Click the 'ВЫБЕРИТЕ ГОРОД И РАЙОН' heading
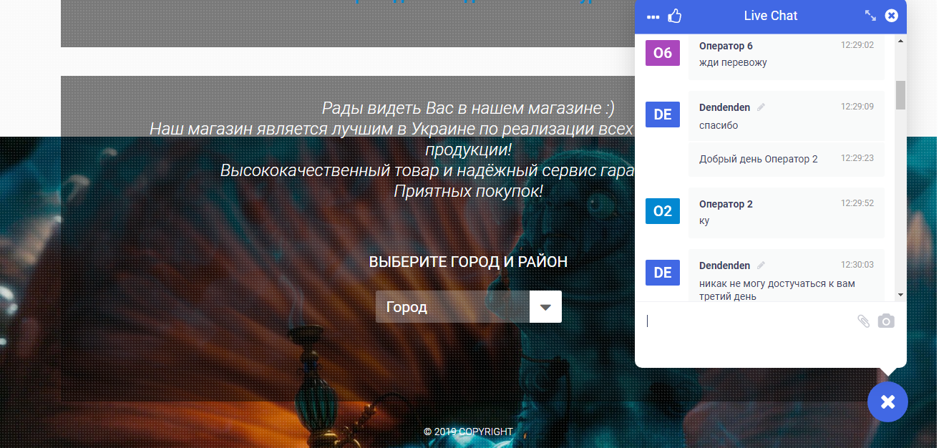949x448 pixels. [468, 262]
